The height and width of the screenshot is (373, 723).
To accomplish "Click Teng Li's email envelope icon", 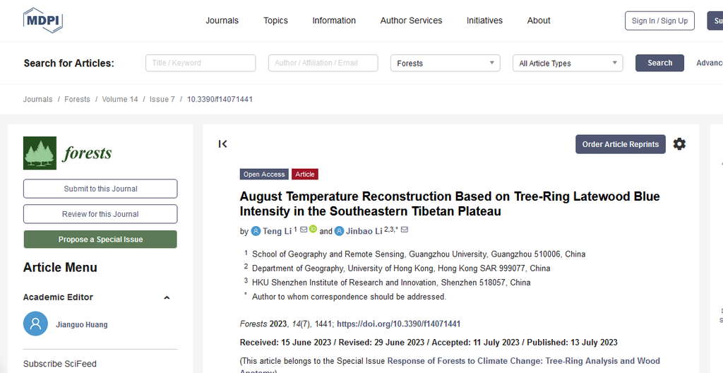I will (x=304, y=230).
